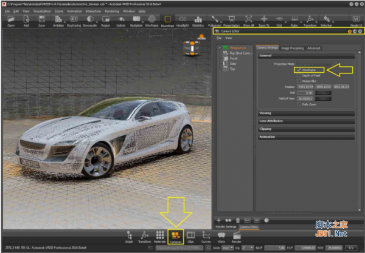Click the Render icon in bottom bar
365x253 pixels.
click(x=237, y=236)
